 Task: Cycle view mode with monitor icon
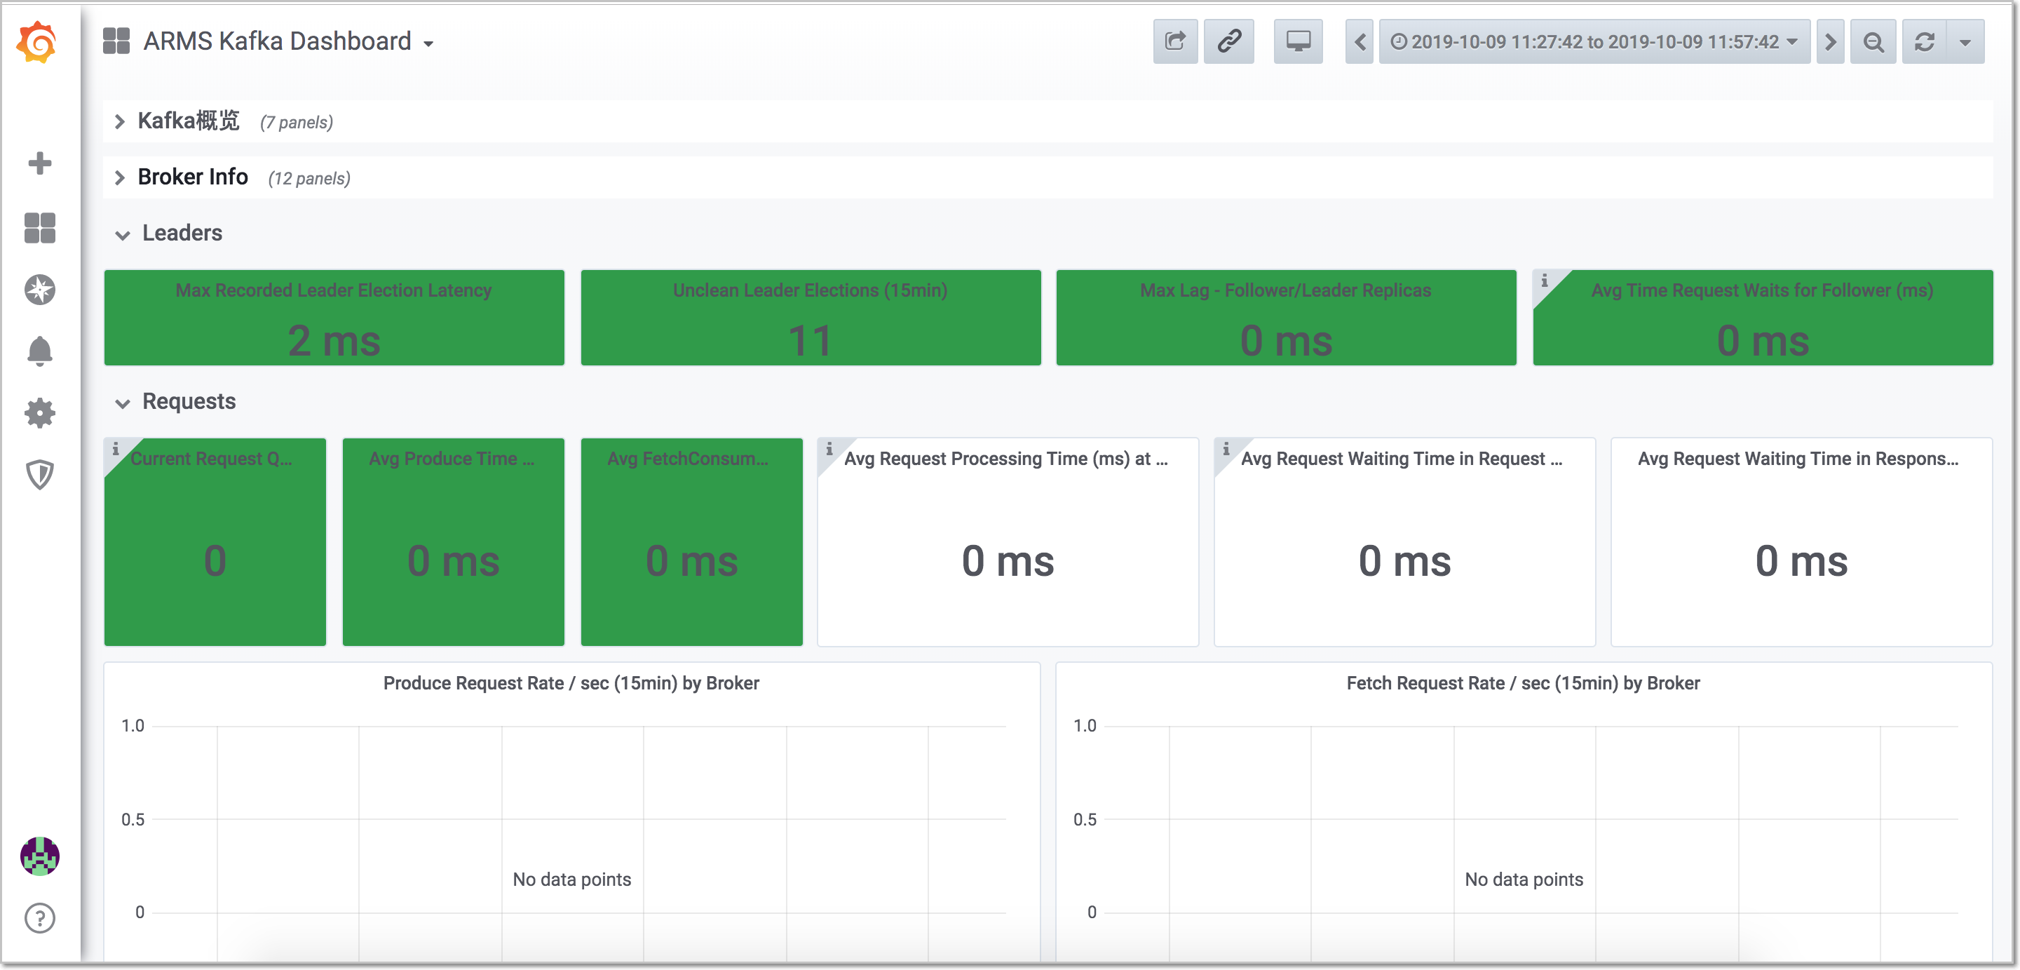(x=1298, y=41)
